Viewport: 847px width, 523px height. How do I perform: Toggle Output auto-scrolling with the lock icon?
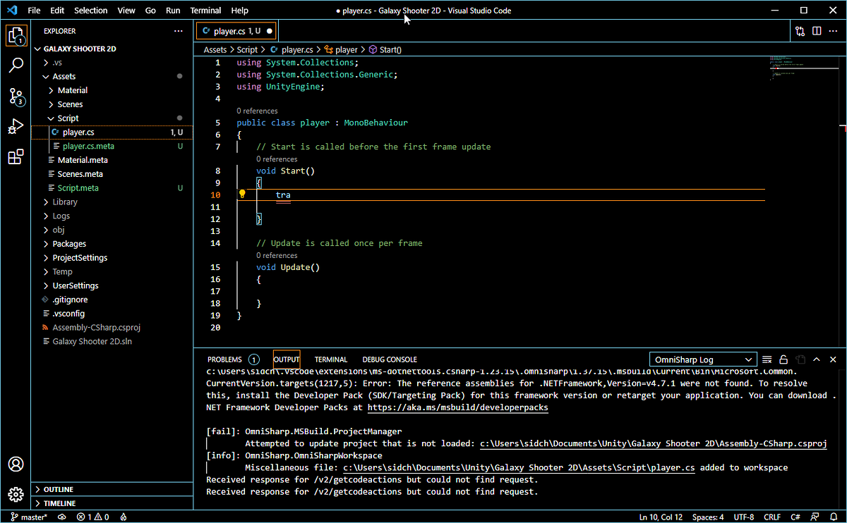tap(783, 359)
